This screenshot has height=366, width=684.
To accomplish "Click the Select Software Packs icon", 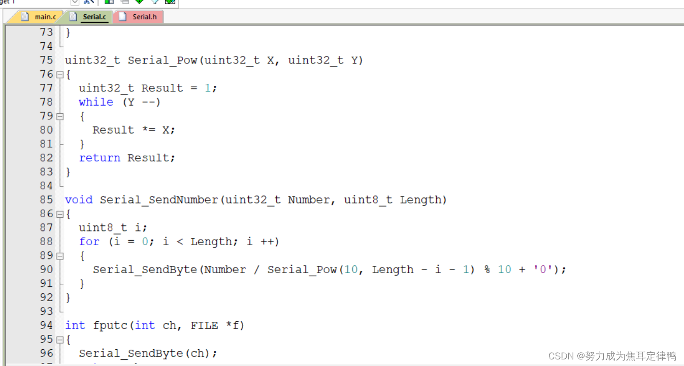I will tap(155, 2).
